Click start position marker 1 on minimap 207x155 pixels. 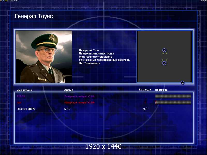coord(164,50)
